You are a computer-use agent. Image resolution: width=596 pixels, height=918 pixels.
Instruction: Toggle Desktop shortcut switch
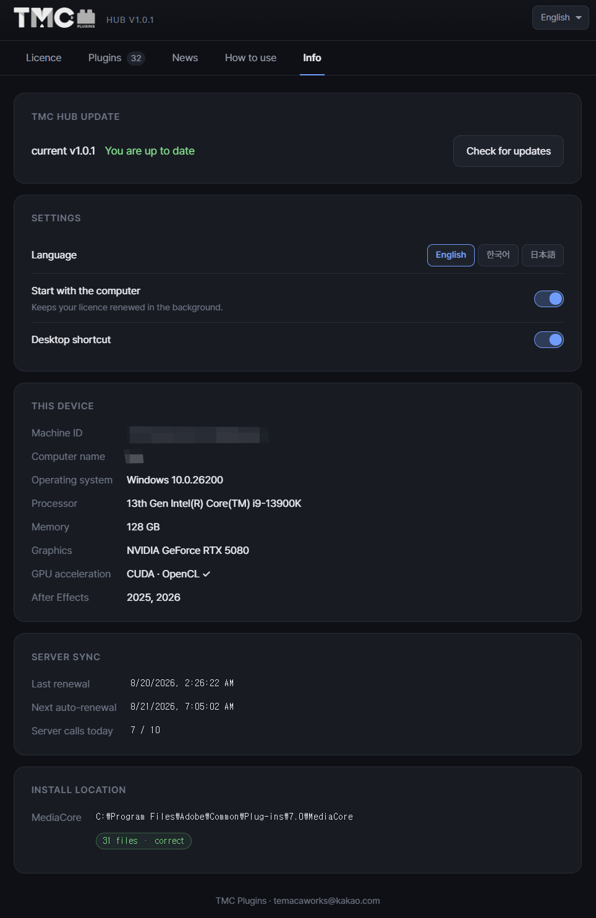click(x=549, y=339)
